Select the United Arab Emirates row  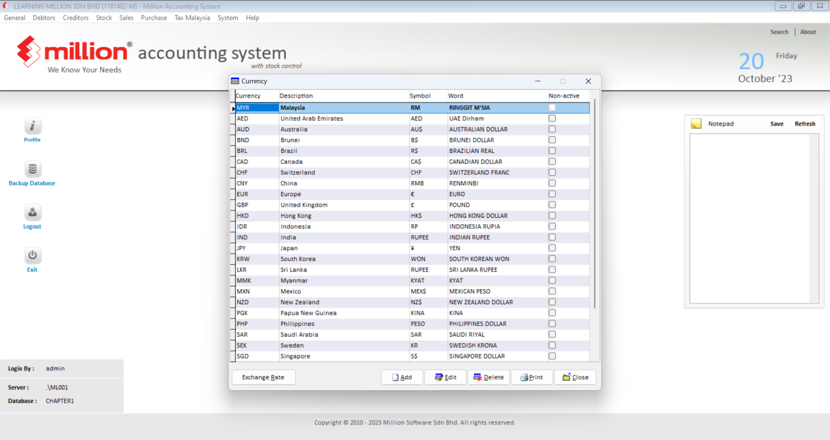(412, 118)
